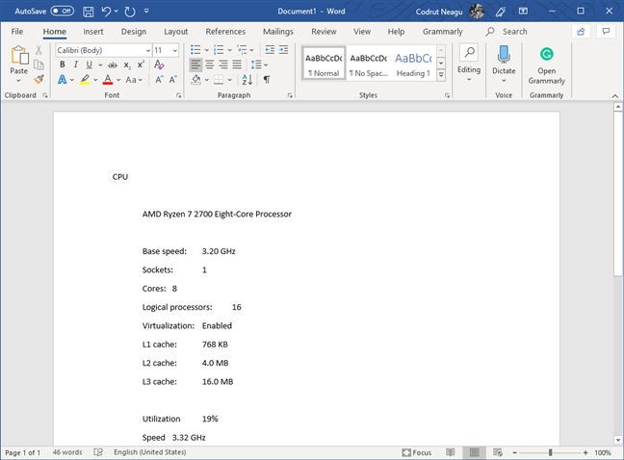Toggle AutoSave switch
Image resolution: width=624 pixels, height=460 pixels.
coord(63,12)
